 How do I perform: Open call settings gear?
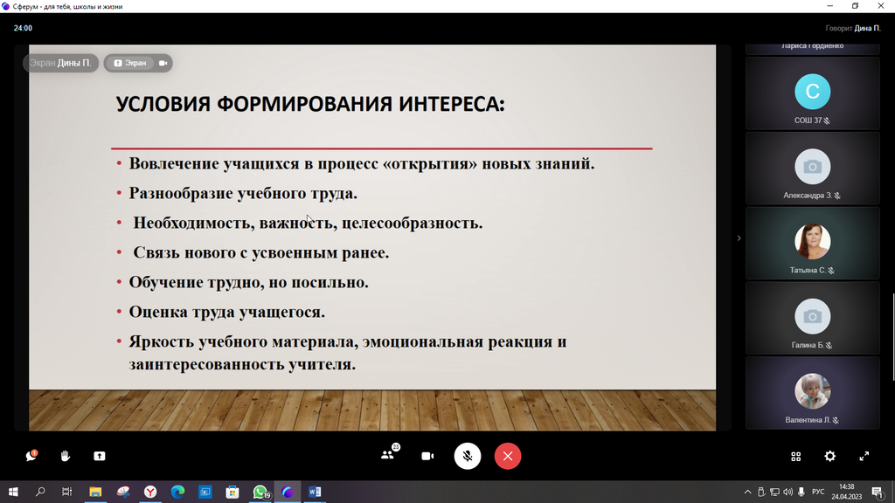[830, 456]
